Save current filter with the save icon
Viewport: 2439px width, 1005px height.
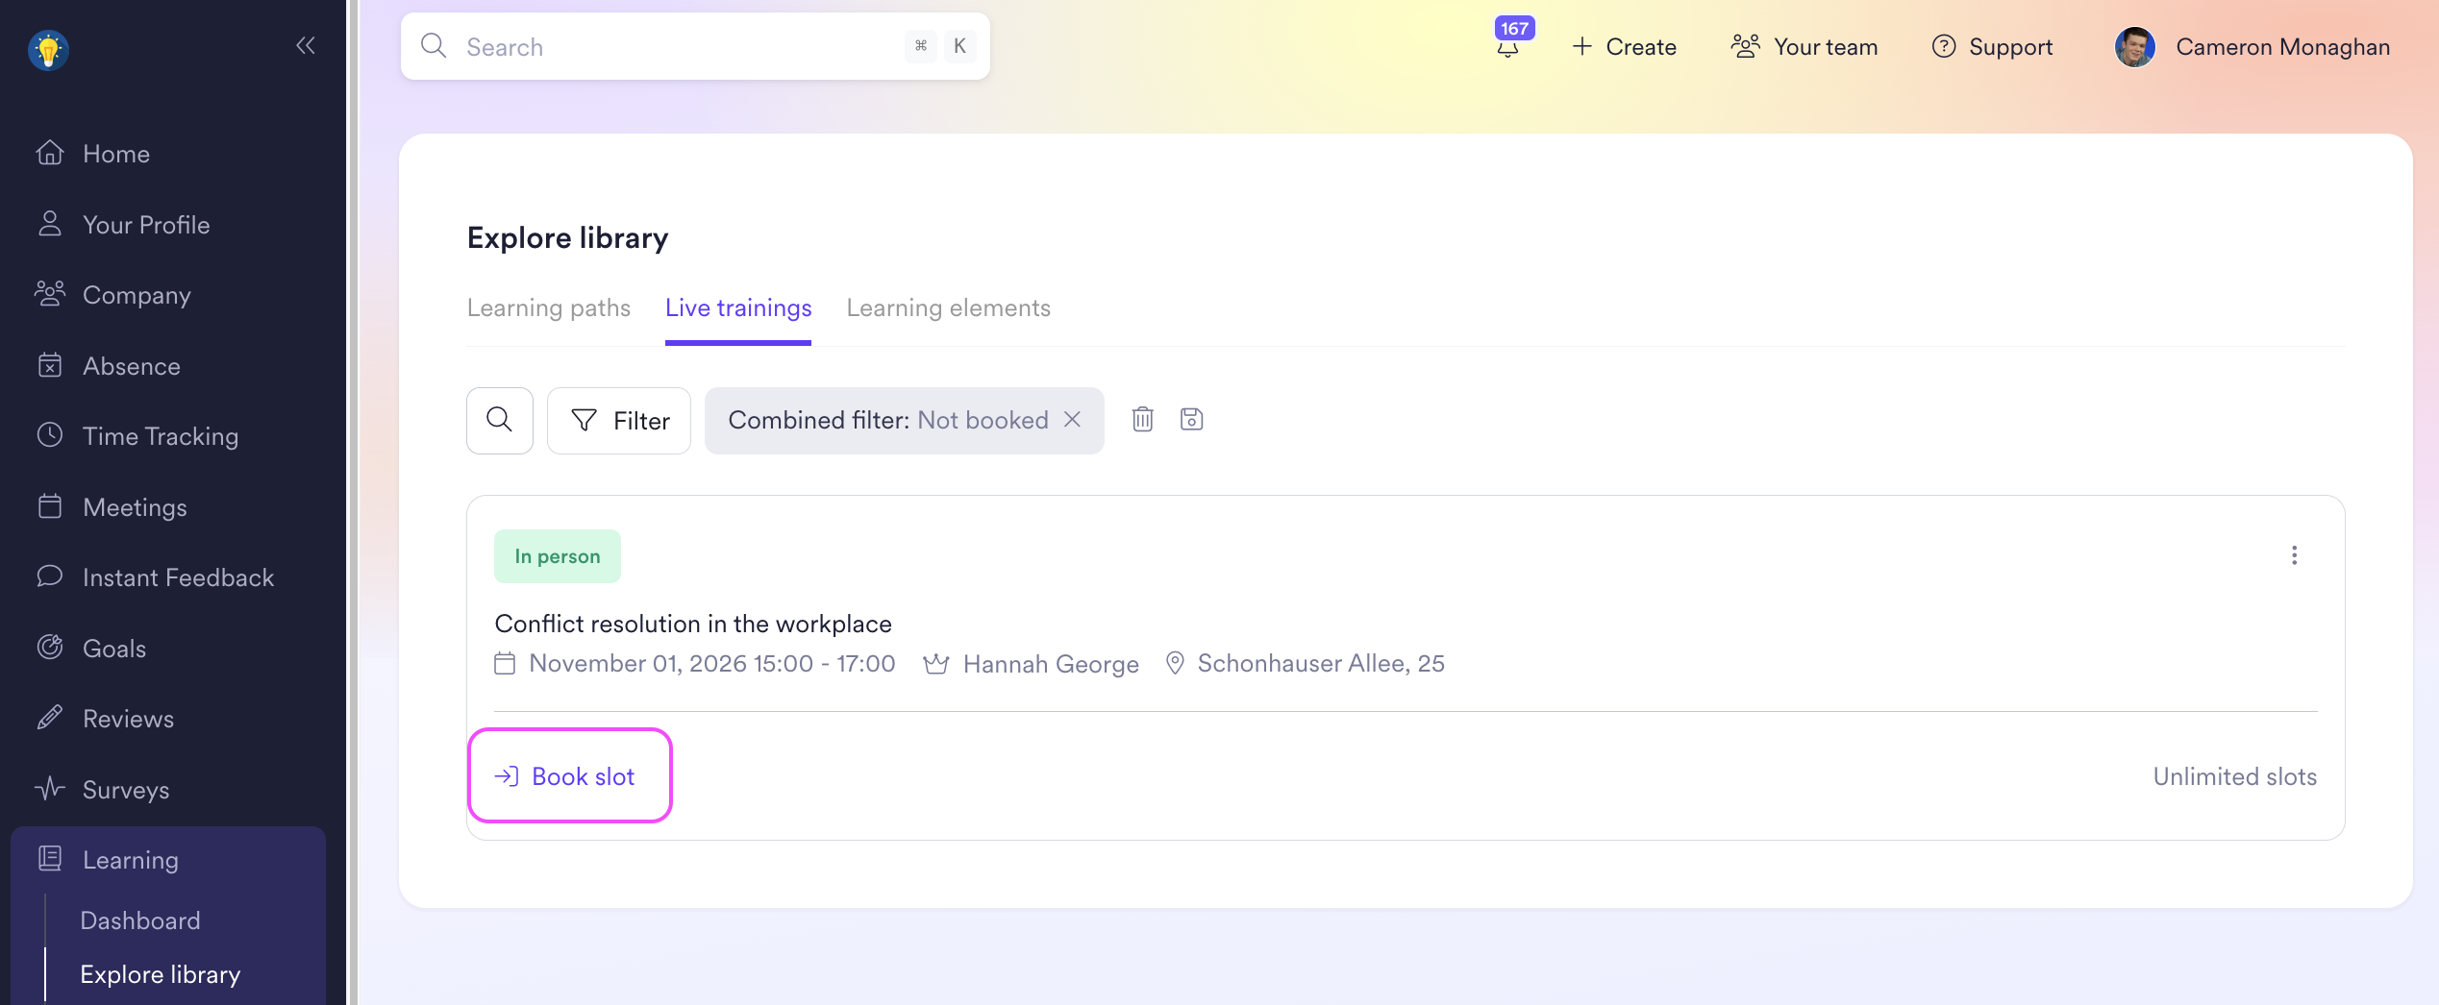(1191, 419)
